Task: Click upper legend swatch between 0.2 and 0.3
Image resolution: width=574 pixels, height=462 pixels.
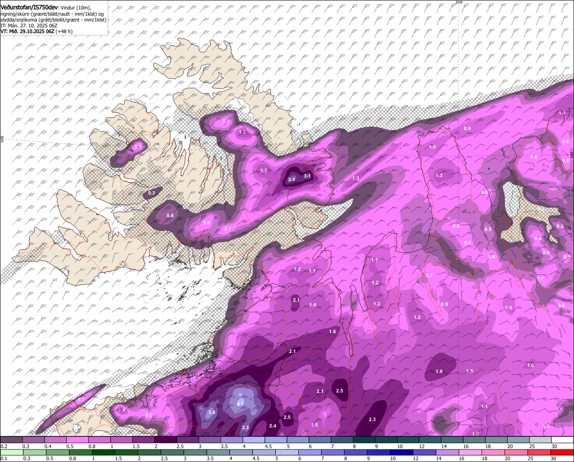Action: [11, 440]
